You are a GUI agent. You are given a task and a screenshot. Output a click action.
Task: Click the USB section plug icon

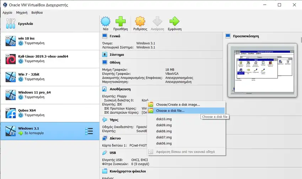click(x=104, y=153)
